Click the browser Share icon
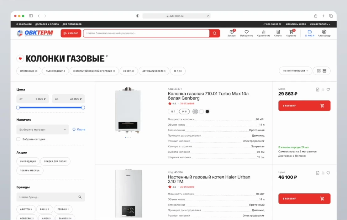The height and width of the screenshot is (220, 347). click(x=316, y=16)
